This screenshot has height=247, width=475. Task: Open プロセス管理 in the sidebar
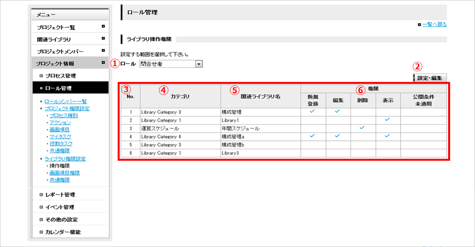[x=70, y=76]
